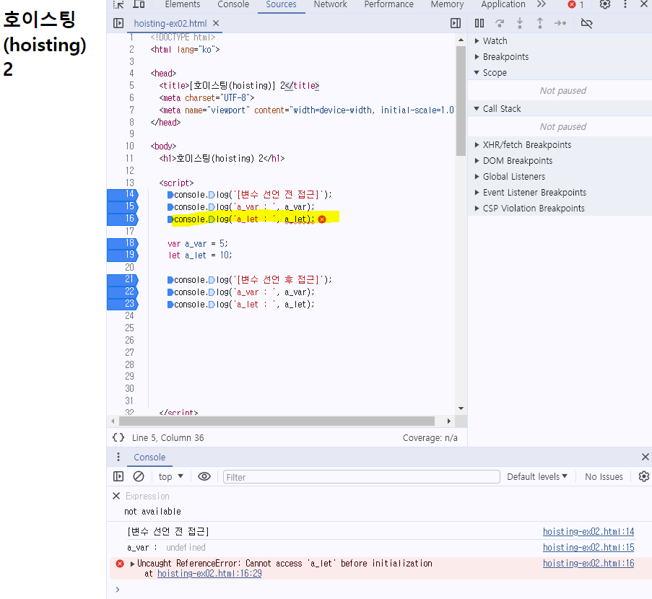Toggle breakpoint on line 15
652x599 pixels.
pos(123,206)
